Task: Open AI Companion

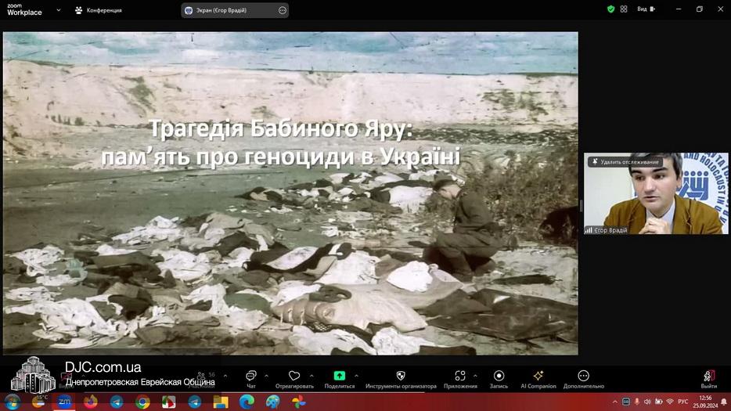Action: [538, 377]
